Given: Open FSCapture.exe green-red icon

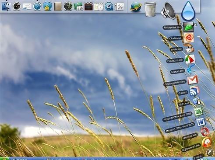Looking at the screenshot, I should (190, 59).
